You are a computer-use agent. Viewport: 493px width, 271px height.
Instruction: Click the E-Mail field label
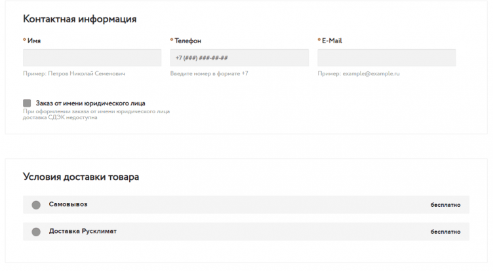click(332, 41)
